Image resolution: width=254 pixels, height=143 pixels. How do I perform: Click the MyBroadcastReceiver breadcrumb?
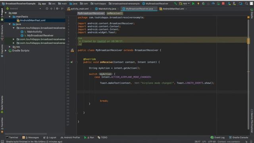coord(91,13)
